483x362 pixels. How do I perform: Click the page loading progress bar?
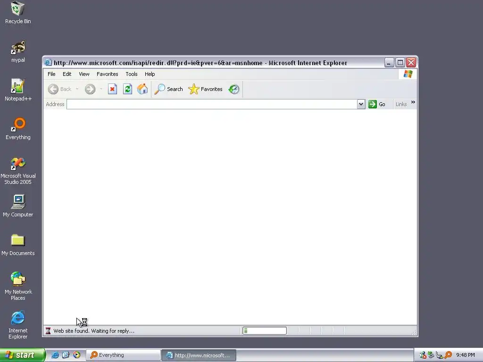coord(265,331)
